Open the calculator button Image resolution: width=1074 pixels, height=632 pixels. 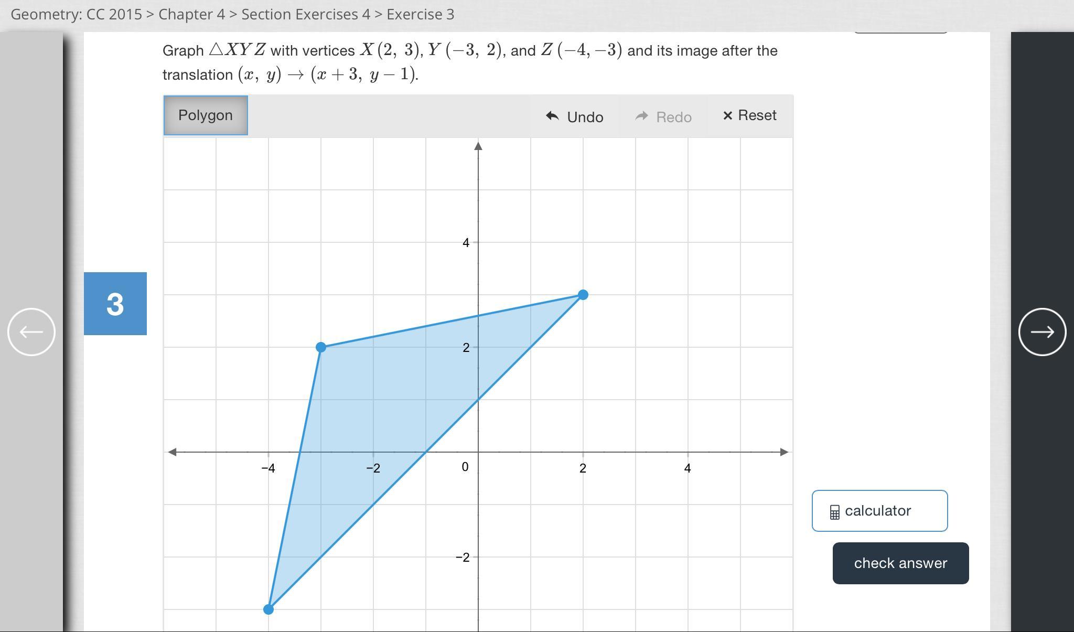(879, 511)
